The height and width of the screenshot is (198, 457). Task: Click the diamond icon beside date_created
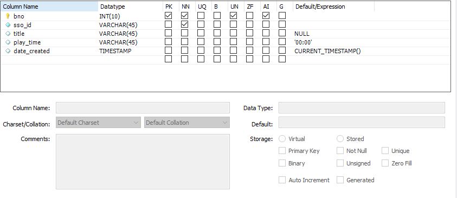[x=8, y=51]
